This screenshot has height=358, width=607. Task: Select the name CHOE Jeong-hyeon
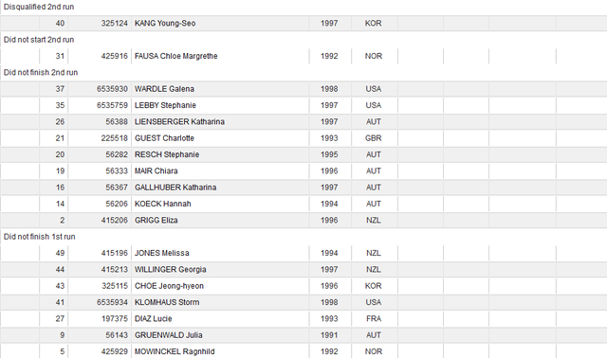point(169,286)
